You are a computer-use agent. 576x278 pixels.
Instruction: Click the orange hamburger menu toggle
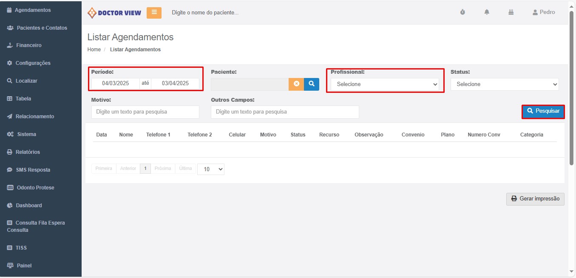coord(154,13)
